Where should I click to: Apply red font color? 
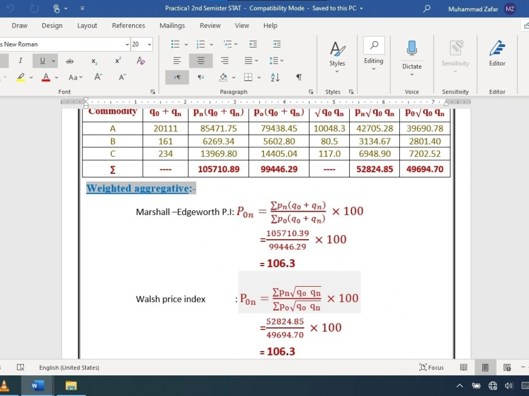point(46,77)
